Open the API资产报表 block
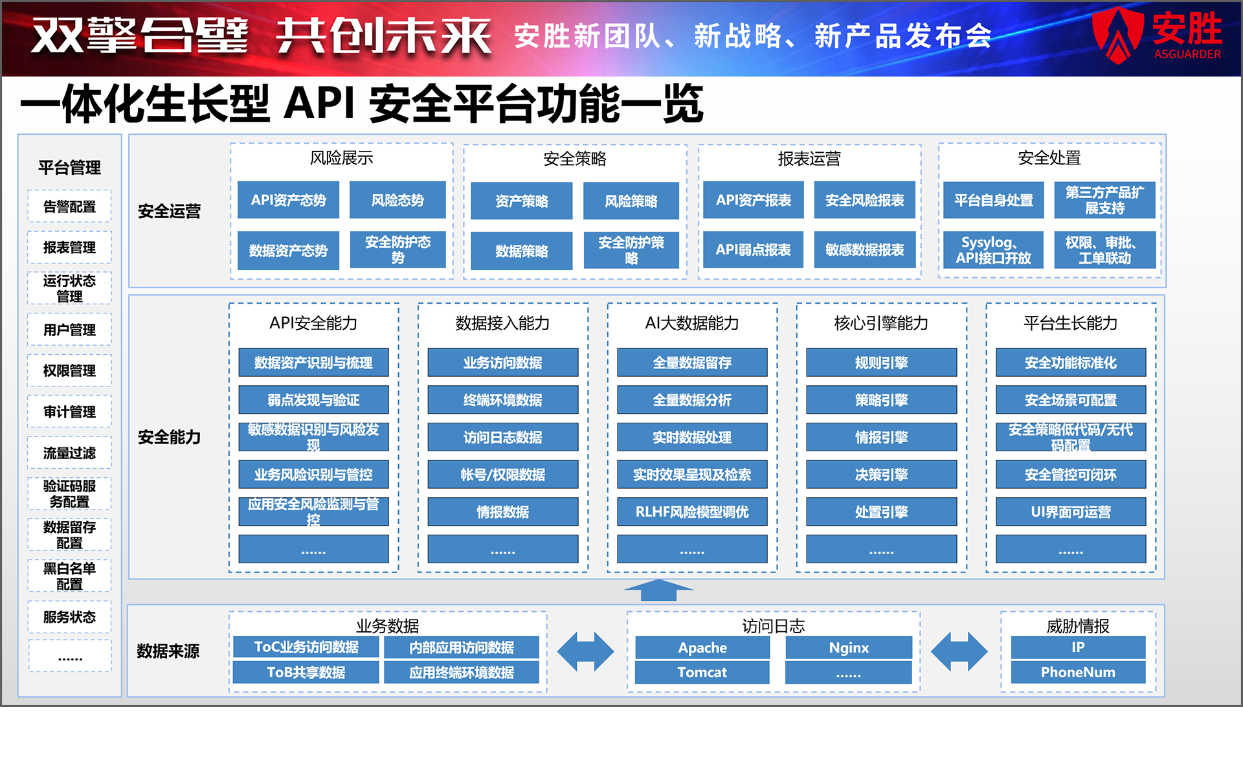 pyautogui.click(x=754, y=200)
